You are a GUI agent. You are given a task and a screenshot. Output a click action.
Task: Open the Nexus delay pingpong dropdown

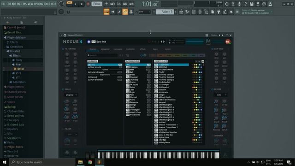click(x=71, y=95)
